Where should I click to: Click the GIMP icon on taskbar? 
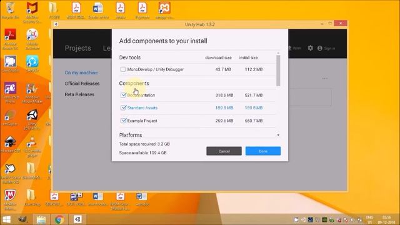(x=23, y=219)
